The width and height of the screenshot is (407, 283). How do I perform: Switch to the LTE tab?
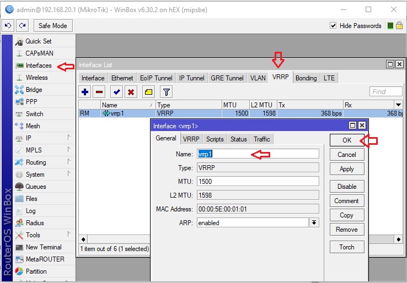click(329, 78)
